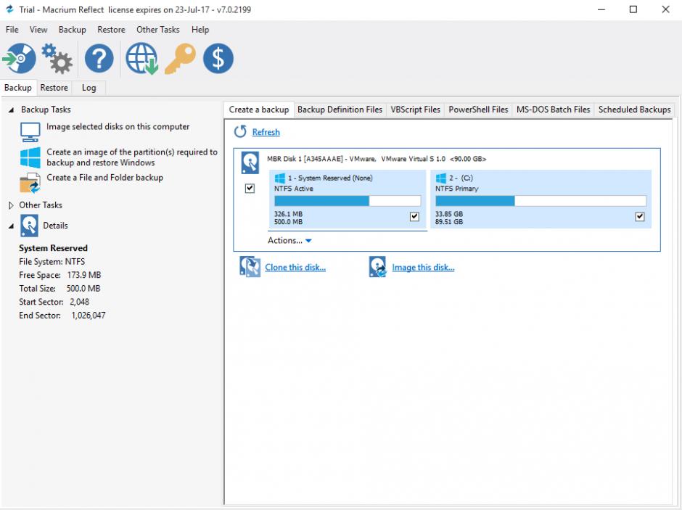This screenshot has width=682, height=510.
Task: Click the Windows logo icon in Backup Tasks
Action: click(30, 157)
